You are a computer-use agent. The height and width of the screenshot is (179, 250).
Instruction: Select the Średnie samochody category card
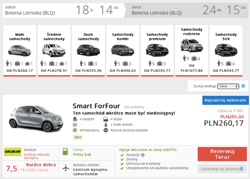[x=54, y=51]
